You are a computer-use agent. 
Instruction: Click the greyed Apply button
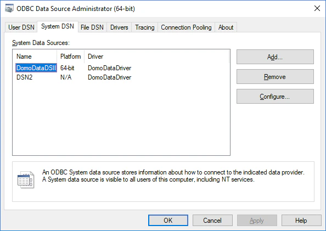point(257,221)
